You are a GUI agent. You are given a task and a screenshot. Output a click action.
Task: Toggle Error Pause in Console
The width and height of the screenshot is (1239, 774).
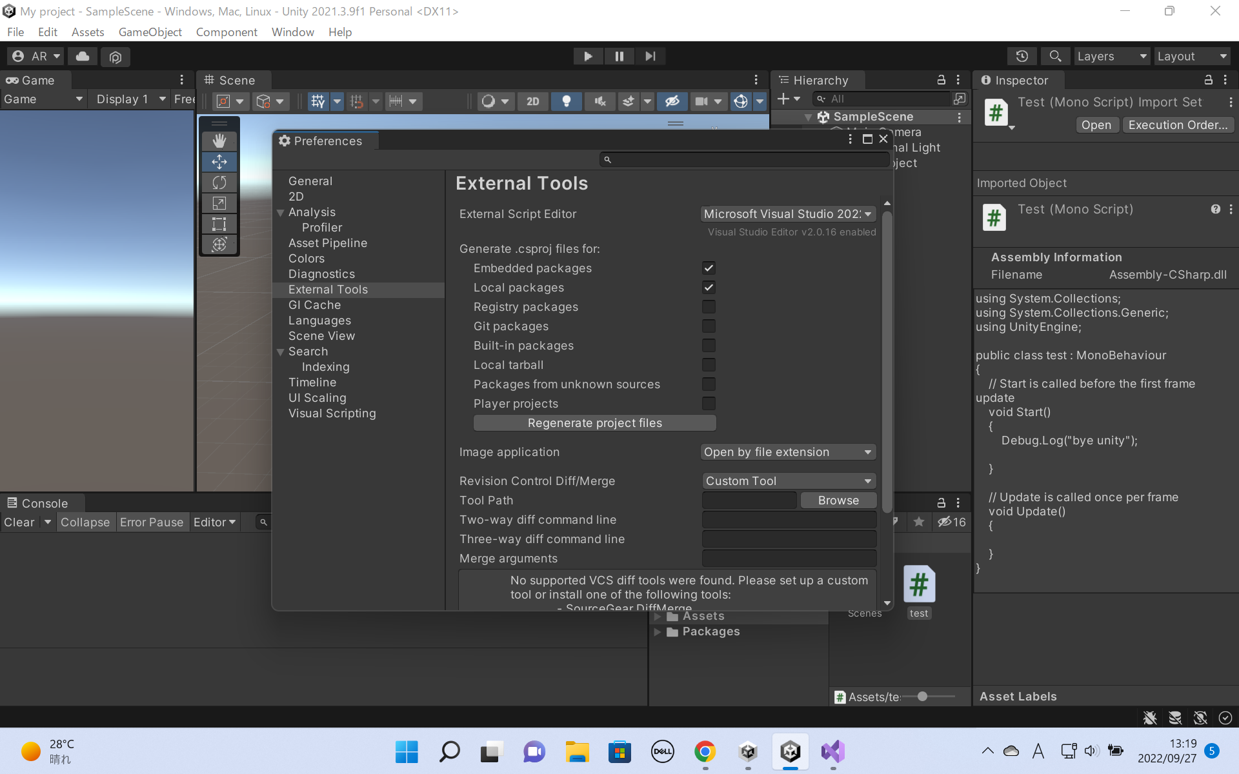tap(152, 522)
